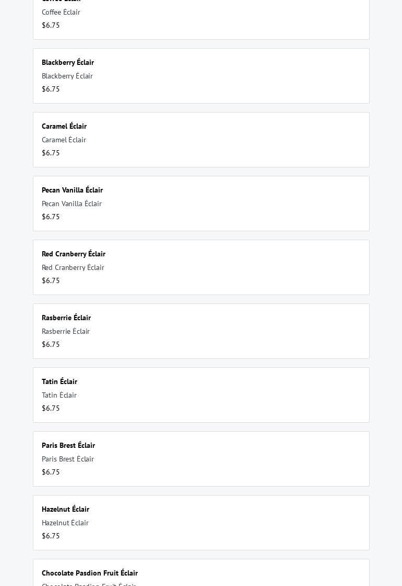
Task: Click the Rasberrie Éclair description text
Action: click(66, 331)
